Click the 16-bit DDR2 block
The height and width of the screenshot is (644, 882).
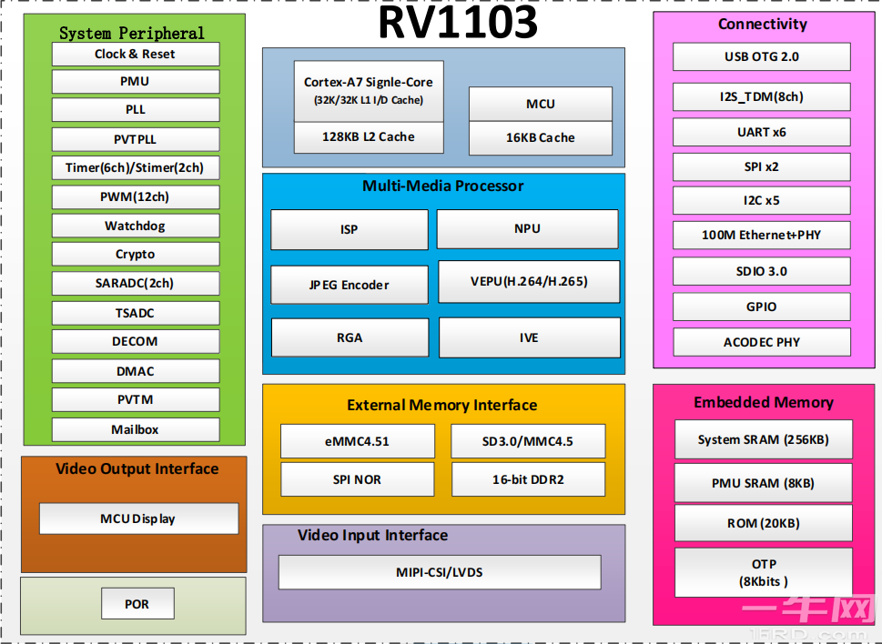pos(528,479)
